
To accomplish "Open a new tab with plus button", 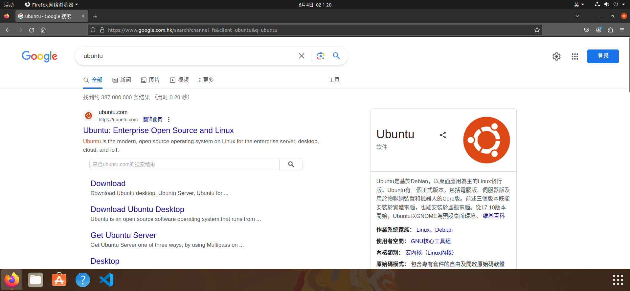I will 95,16.
